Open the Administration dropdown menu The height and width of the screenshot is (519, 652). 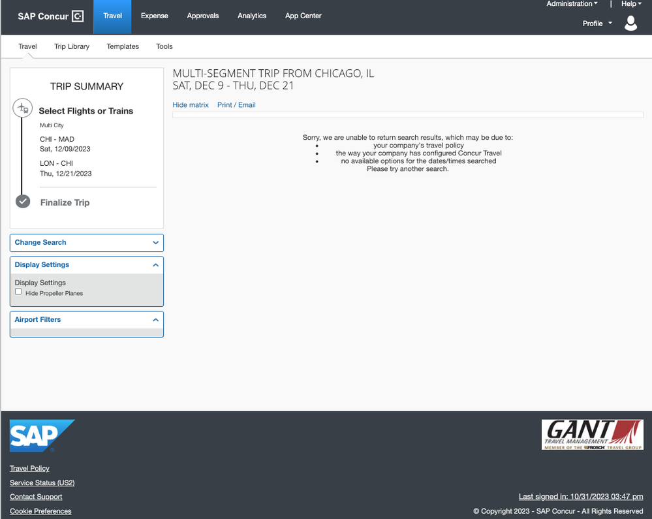[572, 4]
